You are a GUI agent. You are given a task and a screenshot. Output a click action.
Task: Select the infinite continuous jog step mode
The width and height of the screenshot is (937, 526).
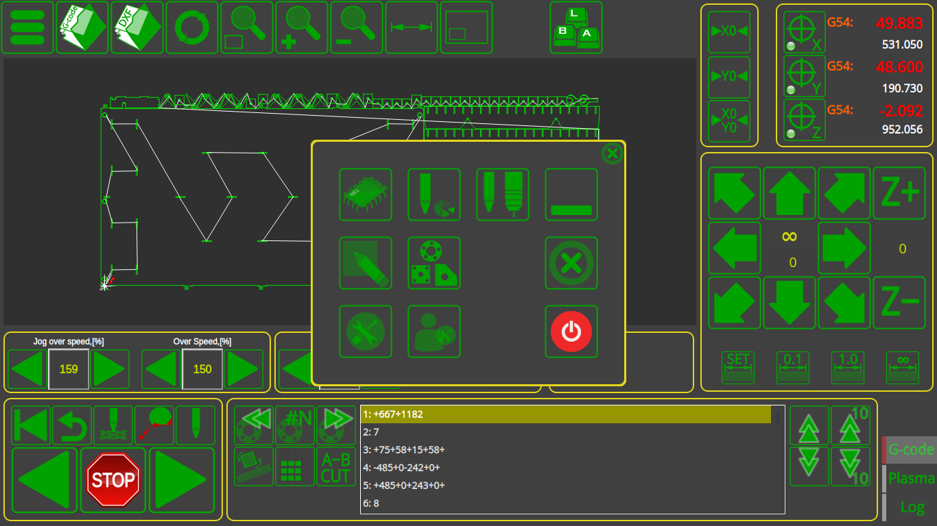point(902,368)
